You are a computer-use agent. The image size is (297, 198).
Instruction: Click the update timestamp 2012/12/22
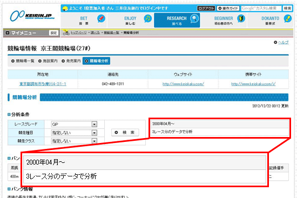[270, 106]
